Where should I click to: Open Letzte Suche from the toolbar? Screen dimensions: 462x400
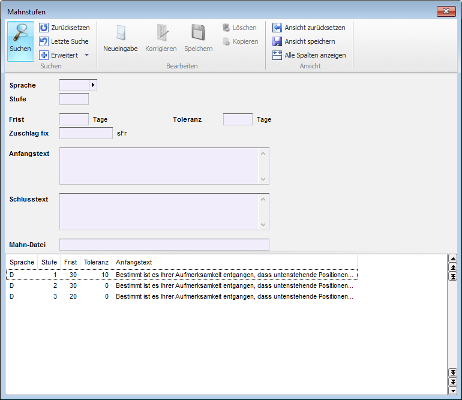coord(64,41)
